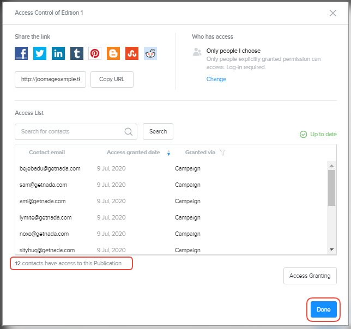The image size is (351, 329).
Task: Click Change to modify access type
Action: click(x=216, y=80)
